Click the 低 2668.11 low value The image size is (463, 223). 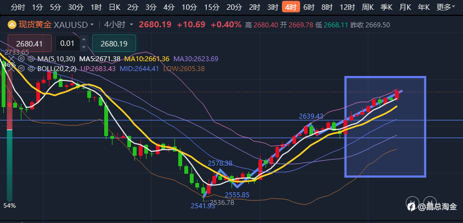coord(331,25)
